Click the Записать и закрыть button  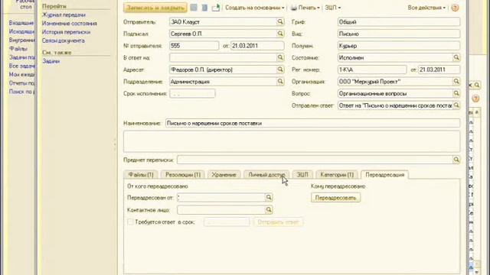click(155, 8)
